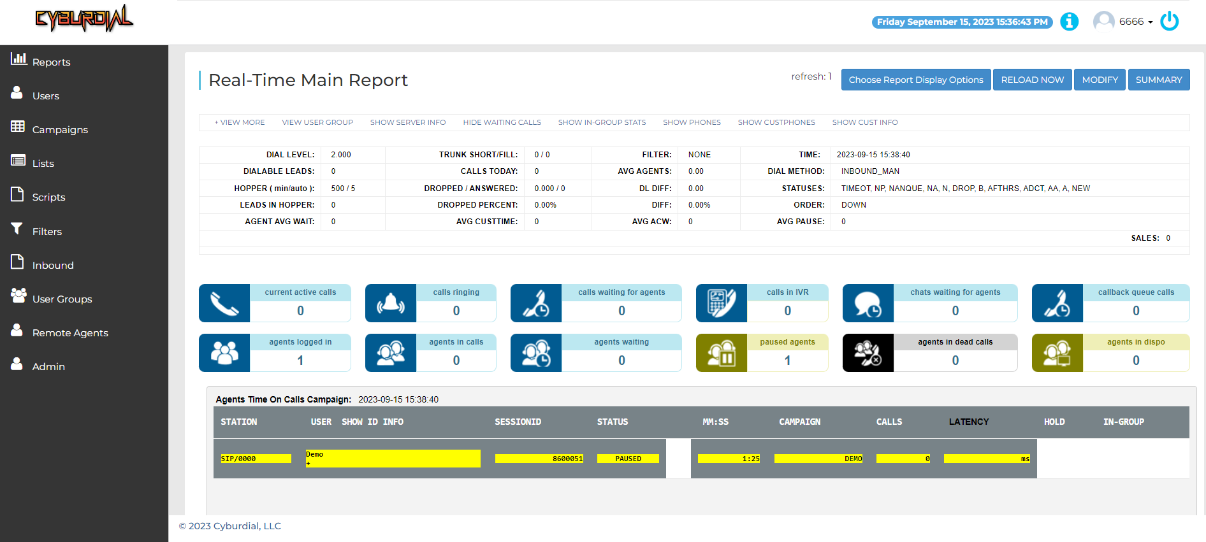Toggle SHOW SERVER INFO option
1206x542 pixels.
[x=408, y=122]
